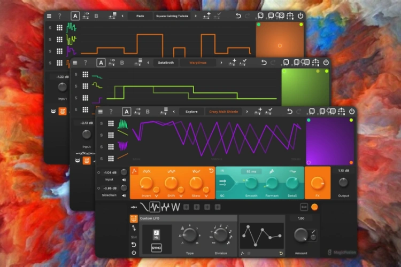Click Smooth knob in teal panel
This screenshot has height=267, width=401.
point(251,183)
